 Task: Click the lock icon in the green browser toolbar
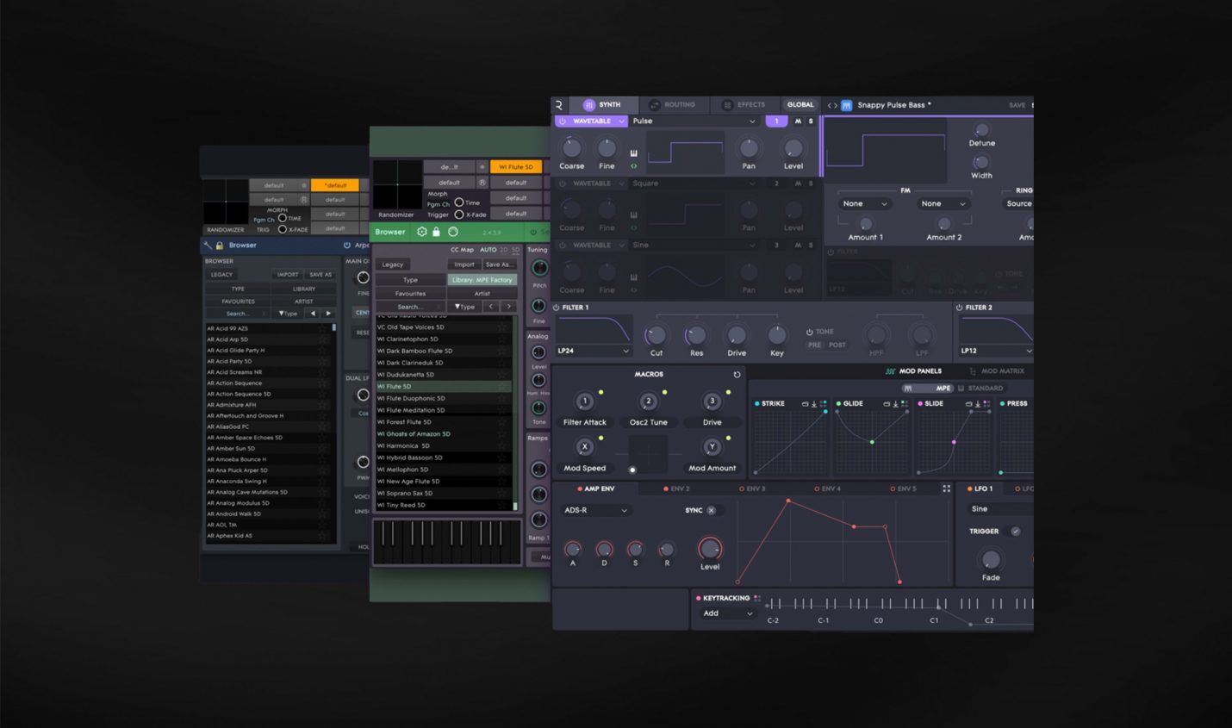coord(437,232)
